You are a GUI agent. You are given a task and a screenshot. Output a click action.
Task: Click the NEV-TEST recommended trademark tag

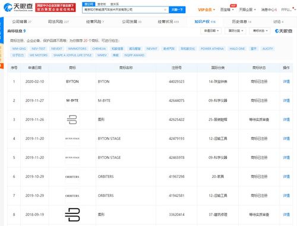point(39,49)
